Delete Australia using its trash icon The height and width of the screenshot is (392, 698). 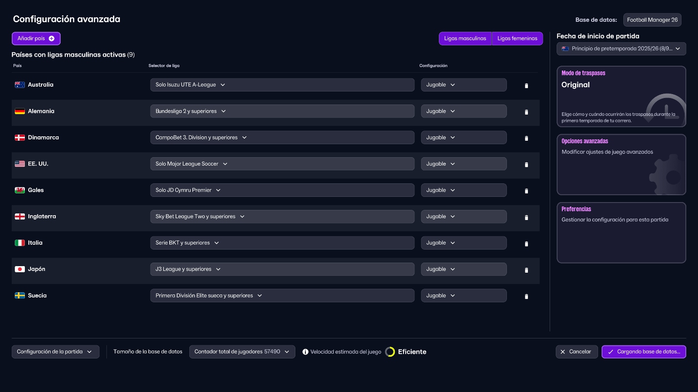(x=526, y=85)
